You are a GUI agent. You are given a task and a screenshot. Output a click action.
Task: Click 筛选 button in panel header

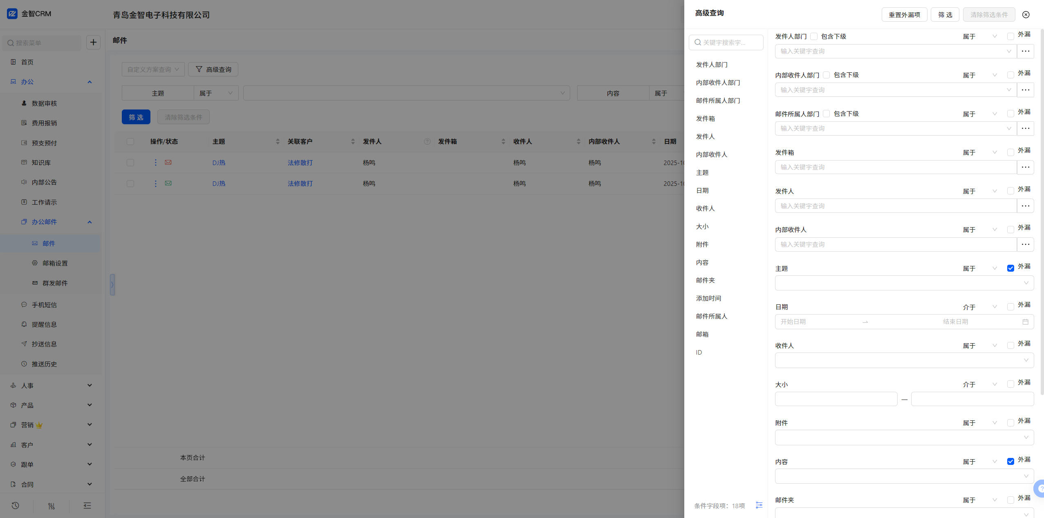(945, 15)
